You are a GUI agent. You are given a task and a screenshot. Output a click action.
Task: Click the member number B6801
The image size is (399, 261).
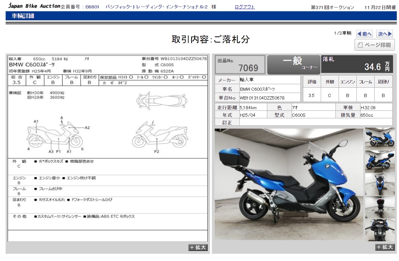point(92,7)
